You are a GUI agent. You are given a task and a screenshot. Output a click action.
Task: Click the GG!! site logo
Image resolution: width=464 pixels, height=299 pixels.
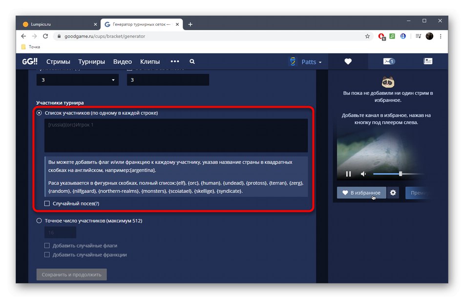pyautogui.click(x=30, y=61)
